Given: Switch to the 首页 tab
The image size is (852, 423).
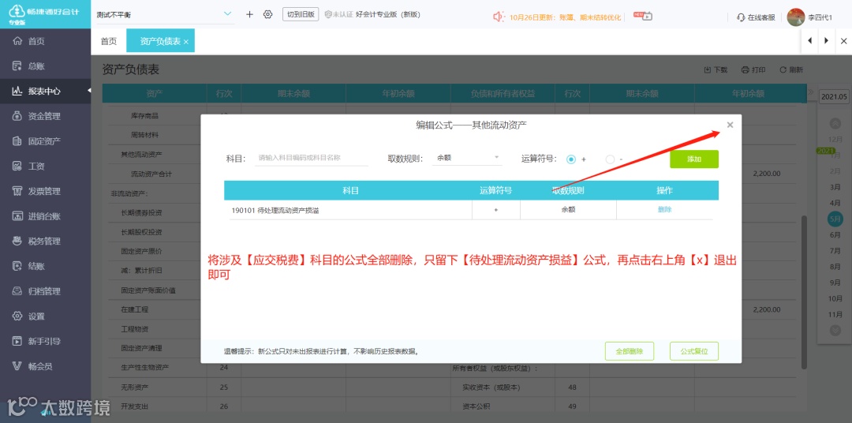Looking at the screenshot, I should (x=109, y=41).
